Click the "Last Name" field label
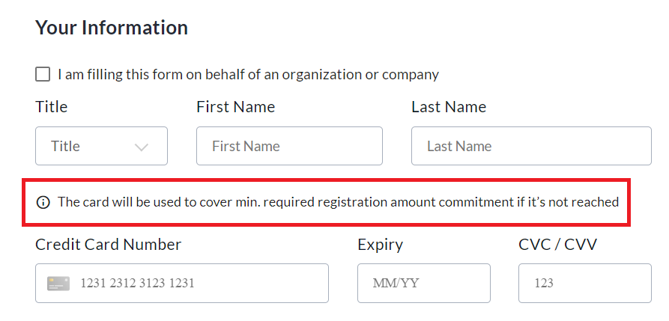The width and height of the screenshot is (669, 321). point(448,107)
